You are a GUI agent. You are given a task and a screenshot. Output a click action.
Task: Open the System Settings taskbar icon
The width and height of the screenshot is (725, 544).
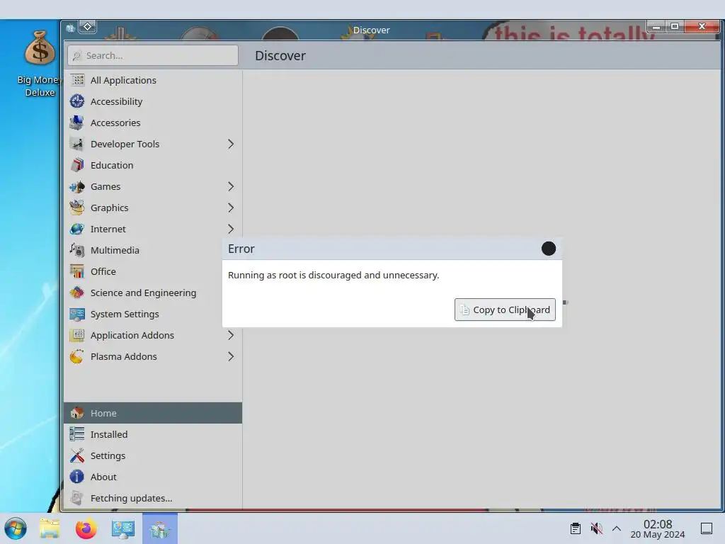coord(123,528)
